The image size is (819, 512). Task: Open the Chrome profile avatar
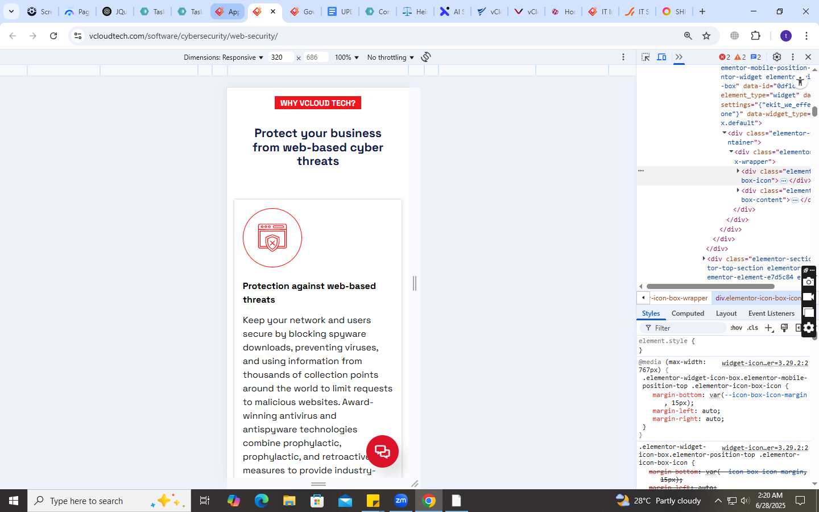786,36
